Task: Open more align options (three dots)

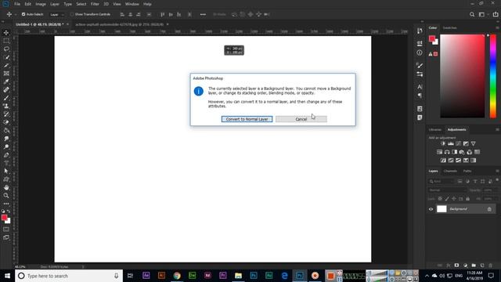Action: pyautogui.click(x=203, y=14)
